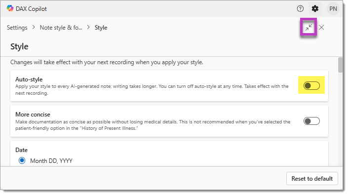Screen dimensions: 348x195
Task: Open the Note style & fo... breadcrumb
Action: tap(61, 28)
